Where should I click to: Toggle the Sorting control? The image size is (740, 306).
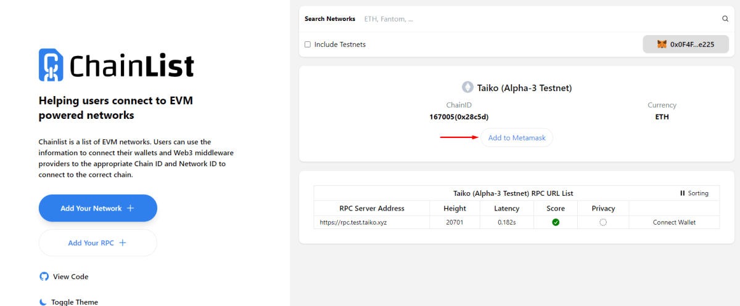click(x=694, y=193)
